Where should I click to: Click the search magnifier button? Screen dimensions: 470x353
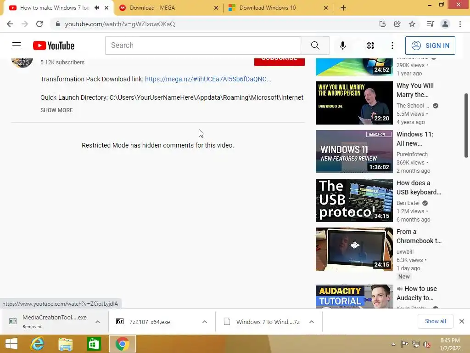click(x=315, y=46)
